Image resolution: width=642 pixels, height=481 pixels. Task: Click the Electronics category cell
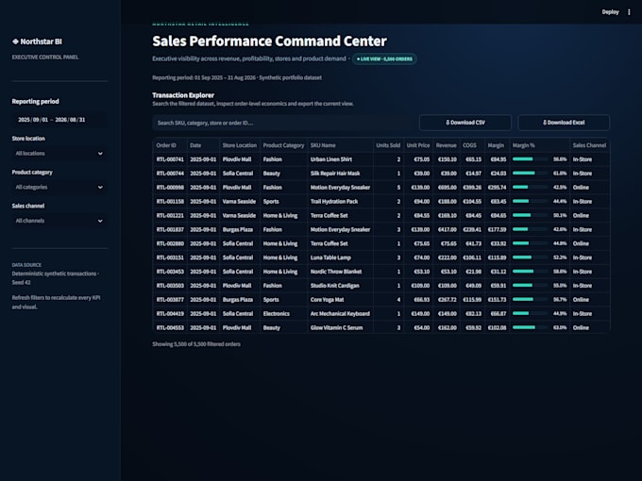click(283, 314)
